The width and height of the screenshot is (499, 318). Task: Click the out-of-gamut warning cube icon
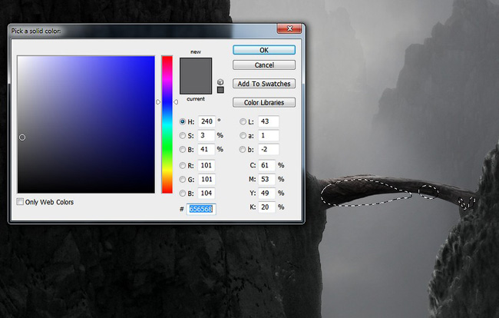click(x=220, y=82)
